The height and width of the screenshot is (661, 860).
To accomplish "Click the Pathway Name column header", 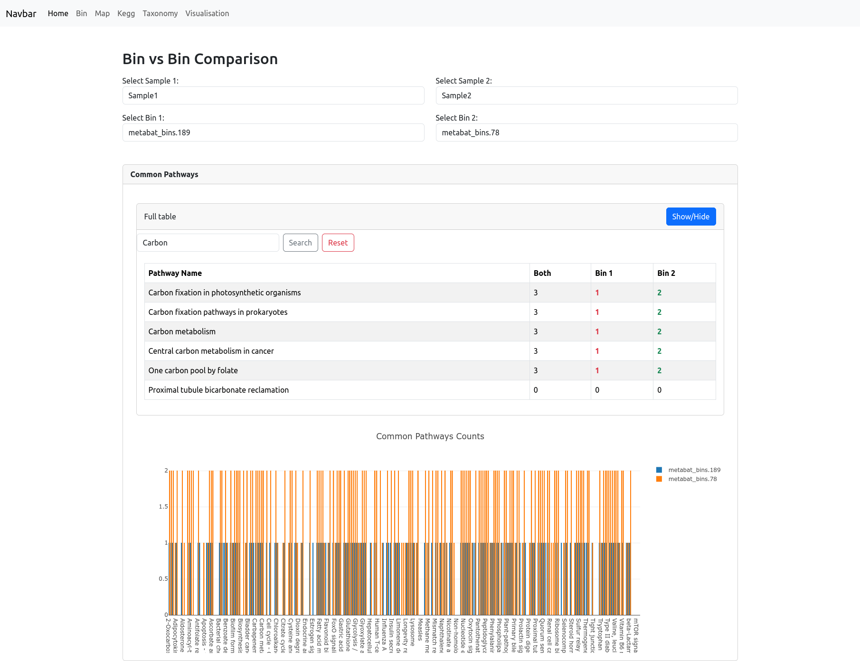I will 175,273.
